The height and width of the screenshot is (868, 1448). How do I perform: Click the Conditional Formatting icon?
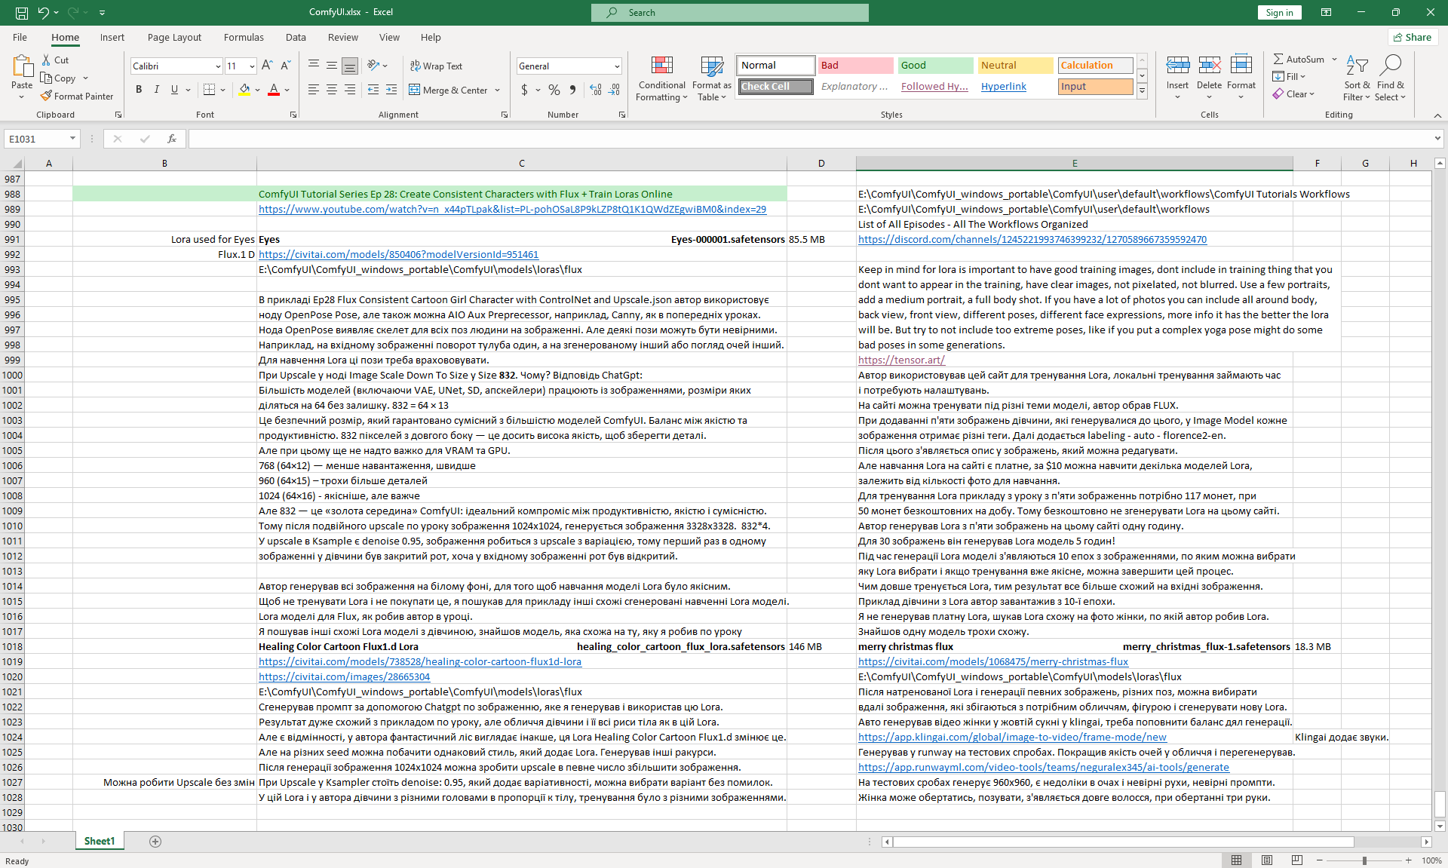click(x=661, y=66)
